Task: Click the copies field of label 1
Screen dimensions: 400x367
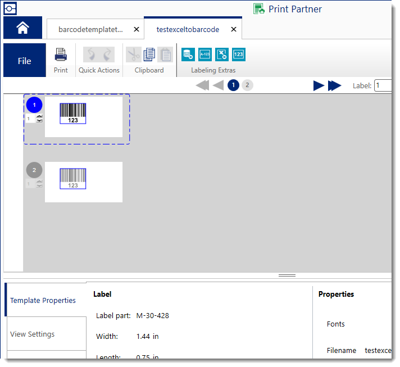Action: (30, 119)
